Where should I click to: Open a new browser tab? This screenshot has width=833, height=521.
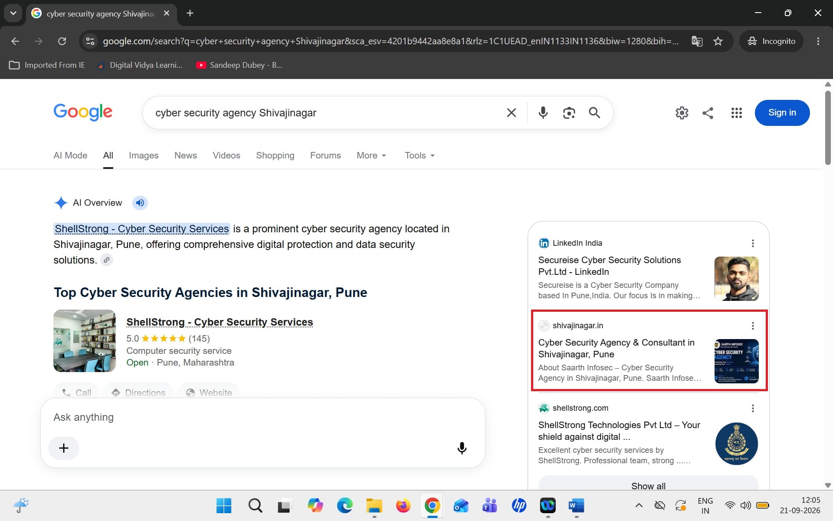coord(190,13)
